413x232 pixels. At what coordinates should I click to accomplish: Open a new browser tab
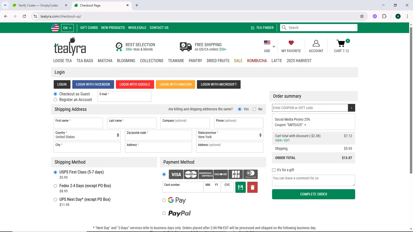137,5
